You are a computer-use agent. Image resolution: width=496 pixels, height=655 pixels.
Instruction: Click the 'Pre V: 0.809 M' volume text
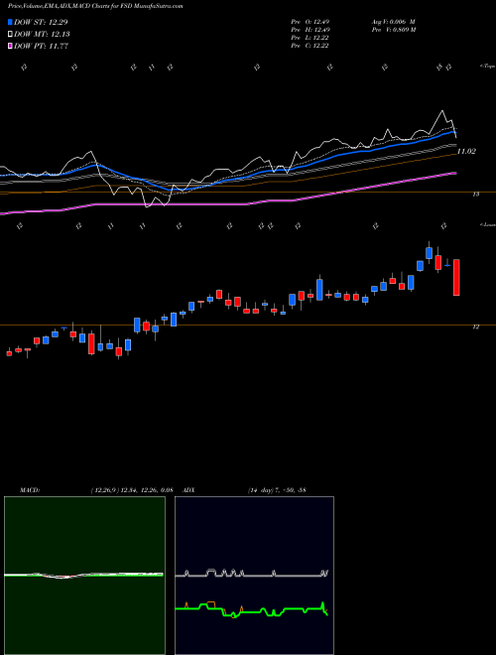click(x=393, y=30)
